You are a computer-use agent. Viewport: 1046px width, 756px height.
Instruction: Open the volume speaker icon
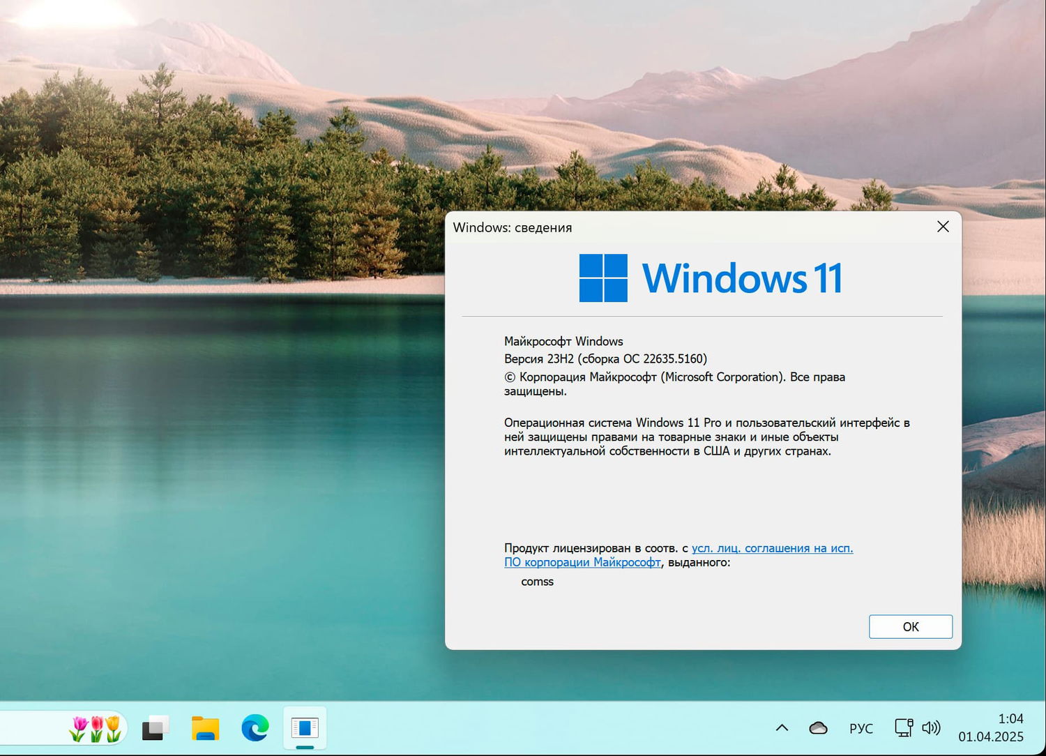931,727
